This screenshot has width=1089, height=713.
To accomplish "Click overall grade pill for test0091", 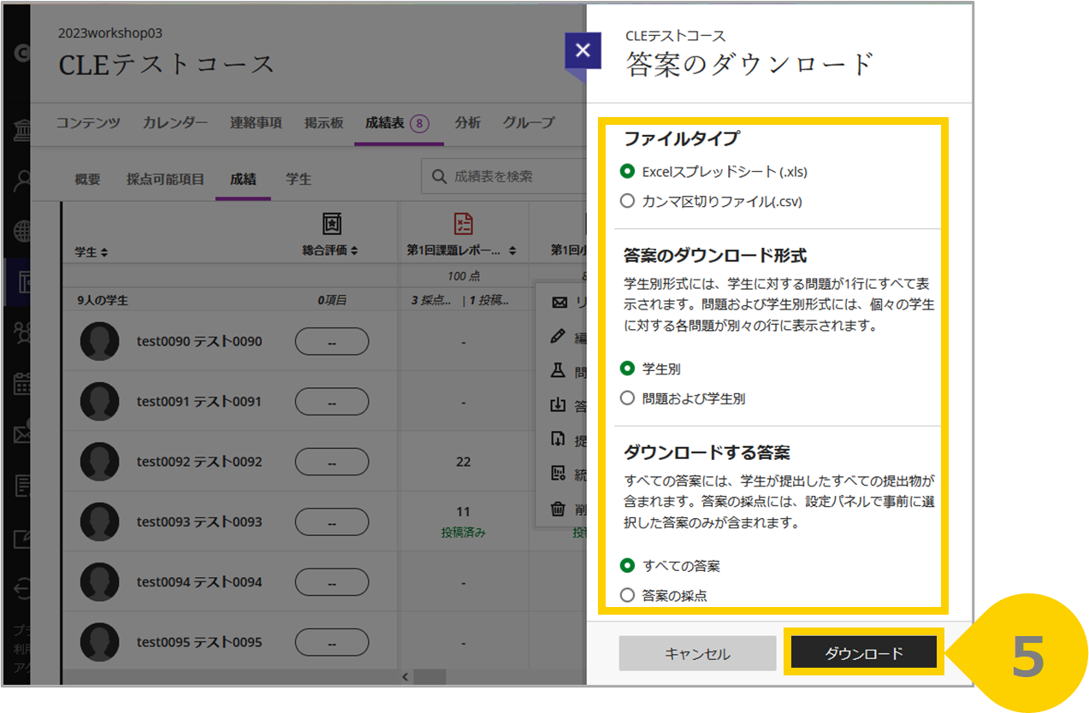I will point(332,402).
